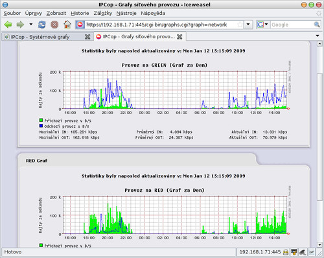Click the grey shoe-shaped status bar icon
324x258 pixels.
tap(303, 252)
